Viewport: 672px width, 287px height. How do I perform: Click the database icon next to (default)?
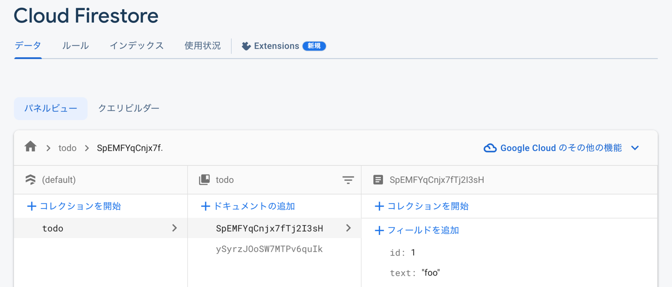tap(31, 180)
